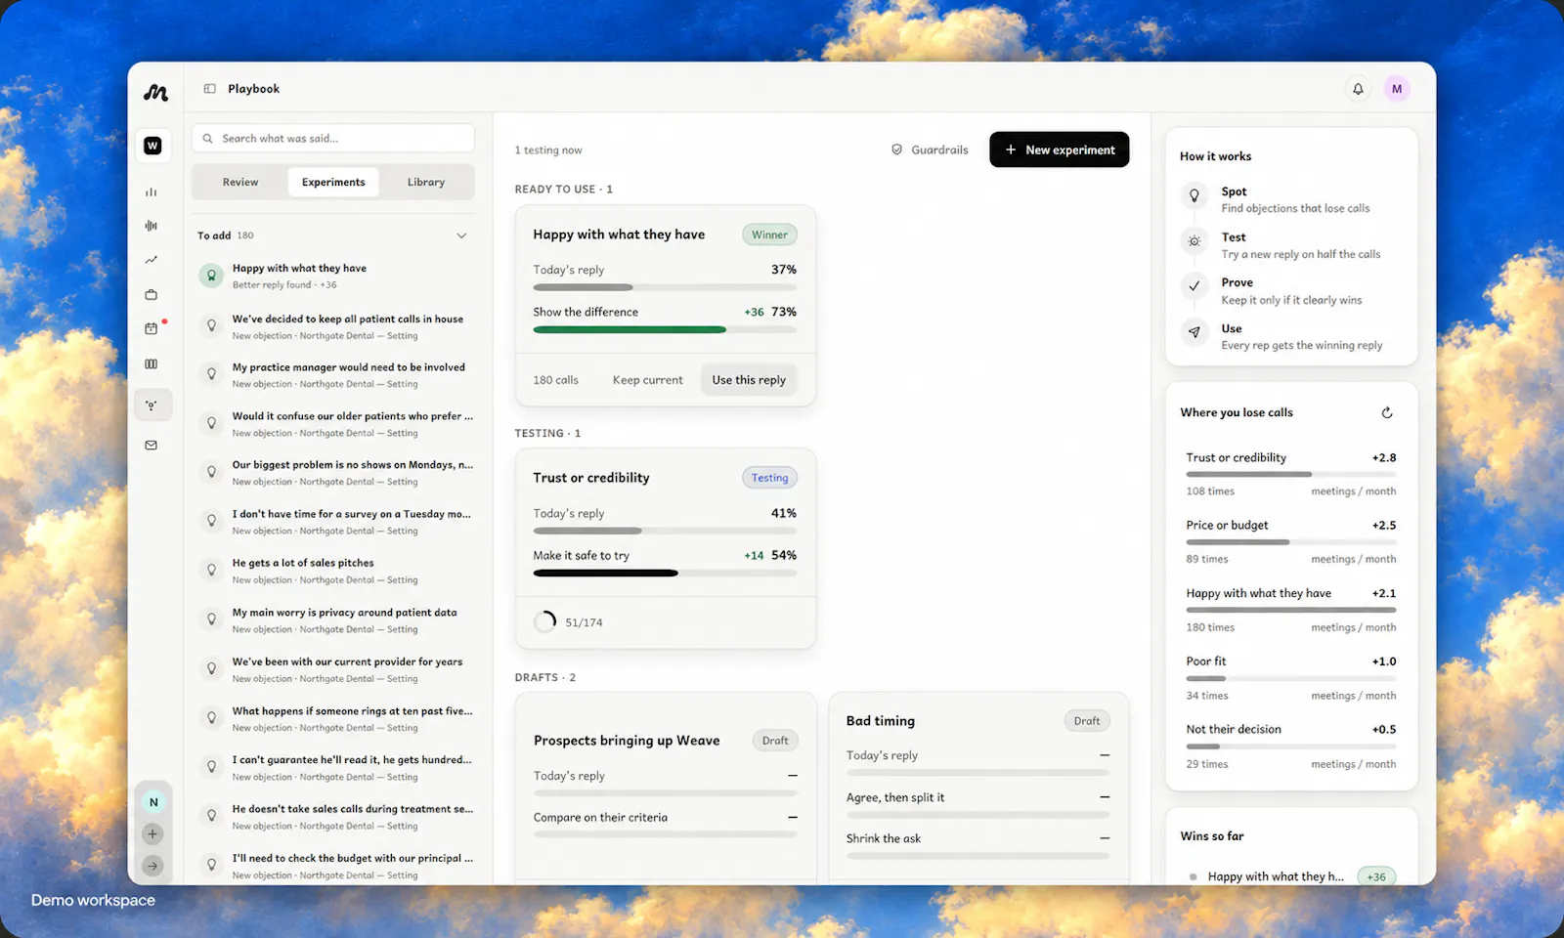Click 'Price or budget' row
The width and height of the screenshot is (1564, 938).
(1291, 541)
